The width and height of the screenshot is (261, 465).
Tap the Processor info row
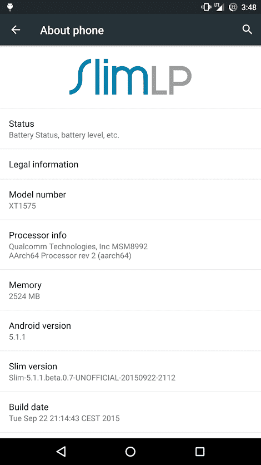(x=130, y=245)
